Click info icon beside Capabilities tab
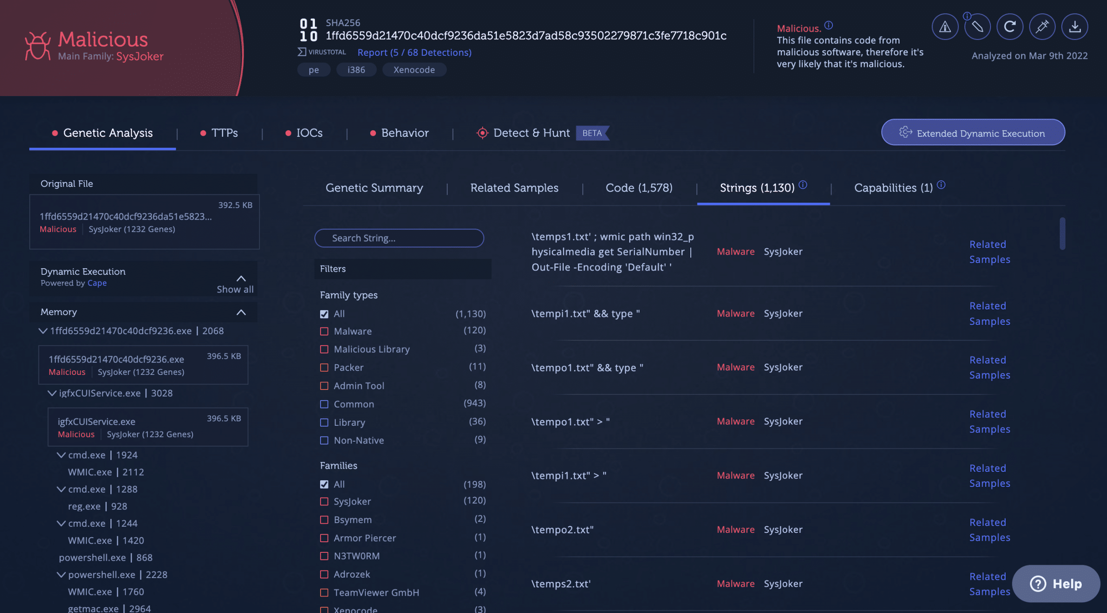The height and width of the screenshot is (613, 1107). coord(941,185)
